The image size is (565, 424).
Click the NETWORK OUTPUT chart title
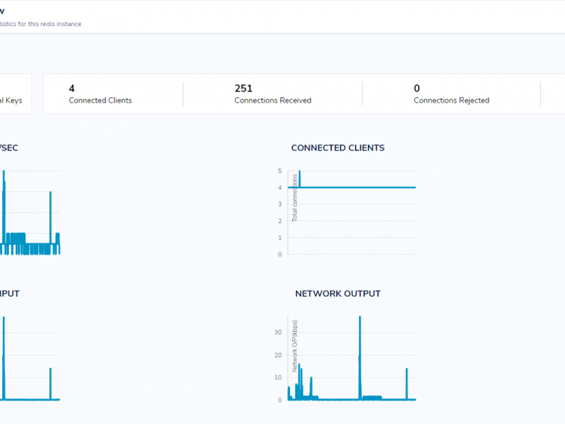(x=337, y=294)
